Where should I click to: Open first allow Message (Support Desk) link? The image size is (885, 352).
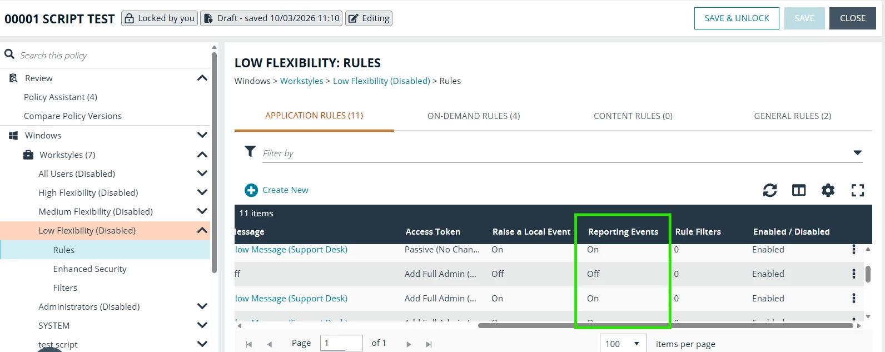click(291, 250)
